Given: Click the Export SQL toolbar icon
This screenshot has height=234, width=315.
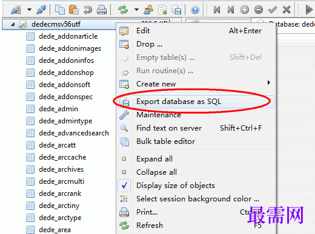Looking at the screenshot, I should tap(176, 10).
